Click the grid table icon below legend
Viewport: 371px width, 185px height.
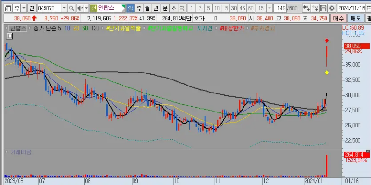click(x=9, y=36)
